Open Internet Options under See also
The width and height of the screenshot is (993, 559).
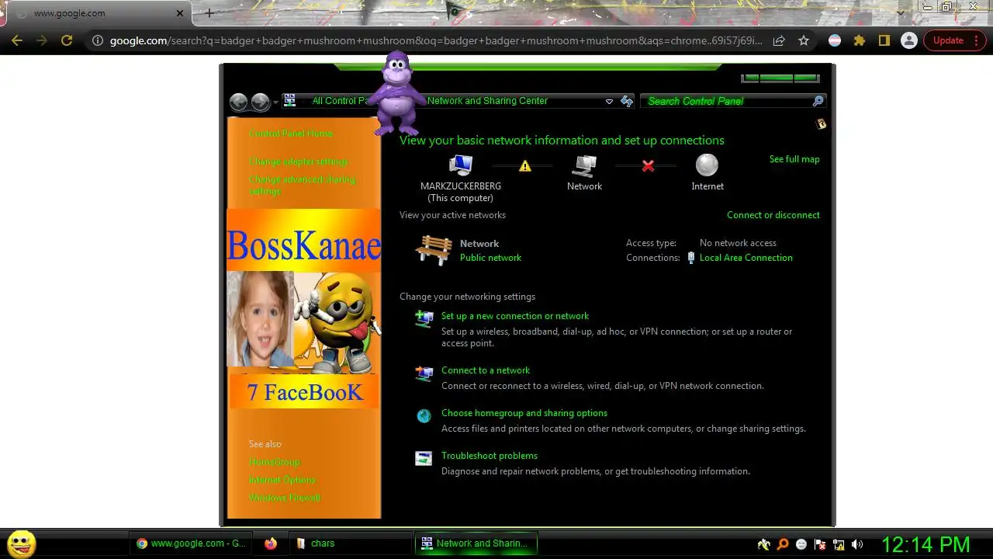click(x=282, y=480)
